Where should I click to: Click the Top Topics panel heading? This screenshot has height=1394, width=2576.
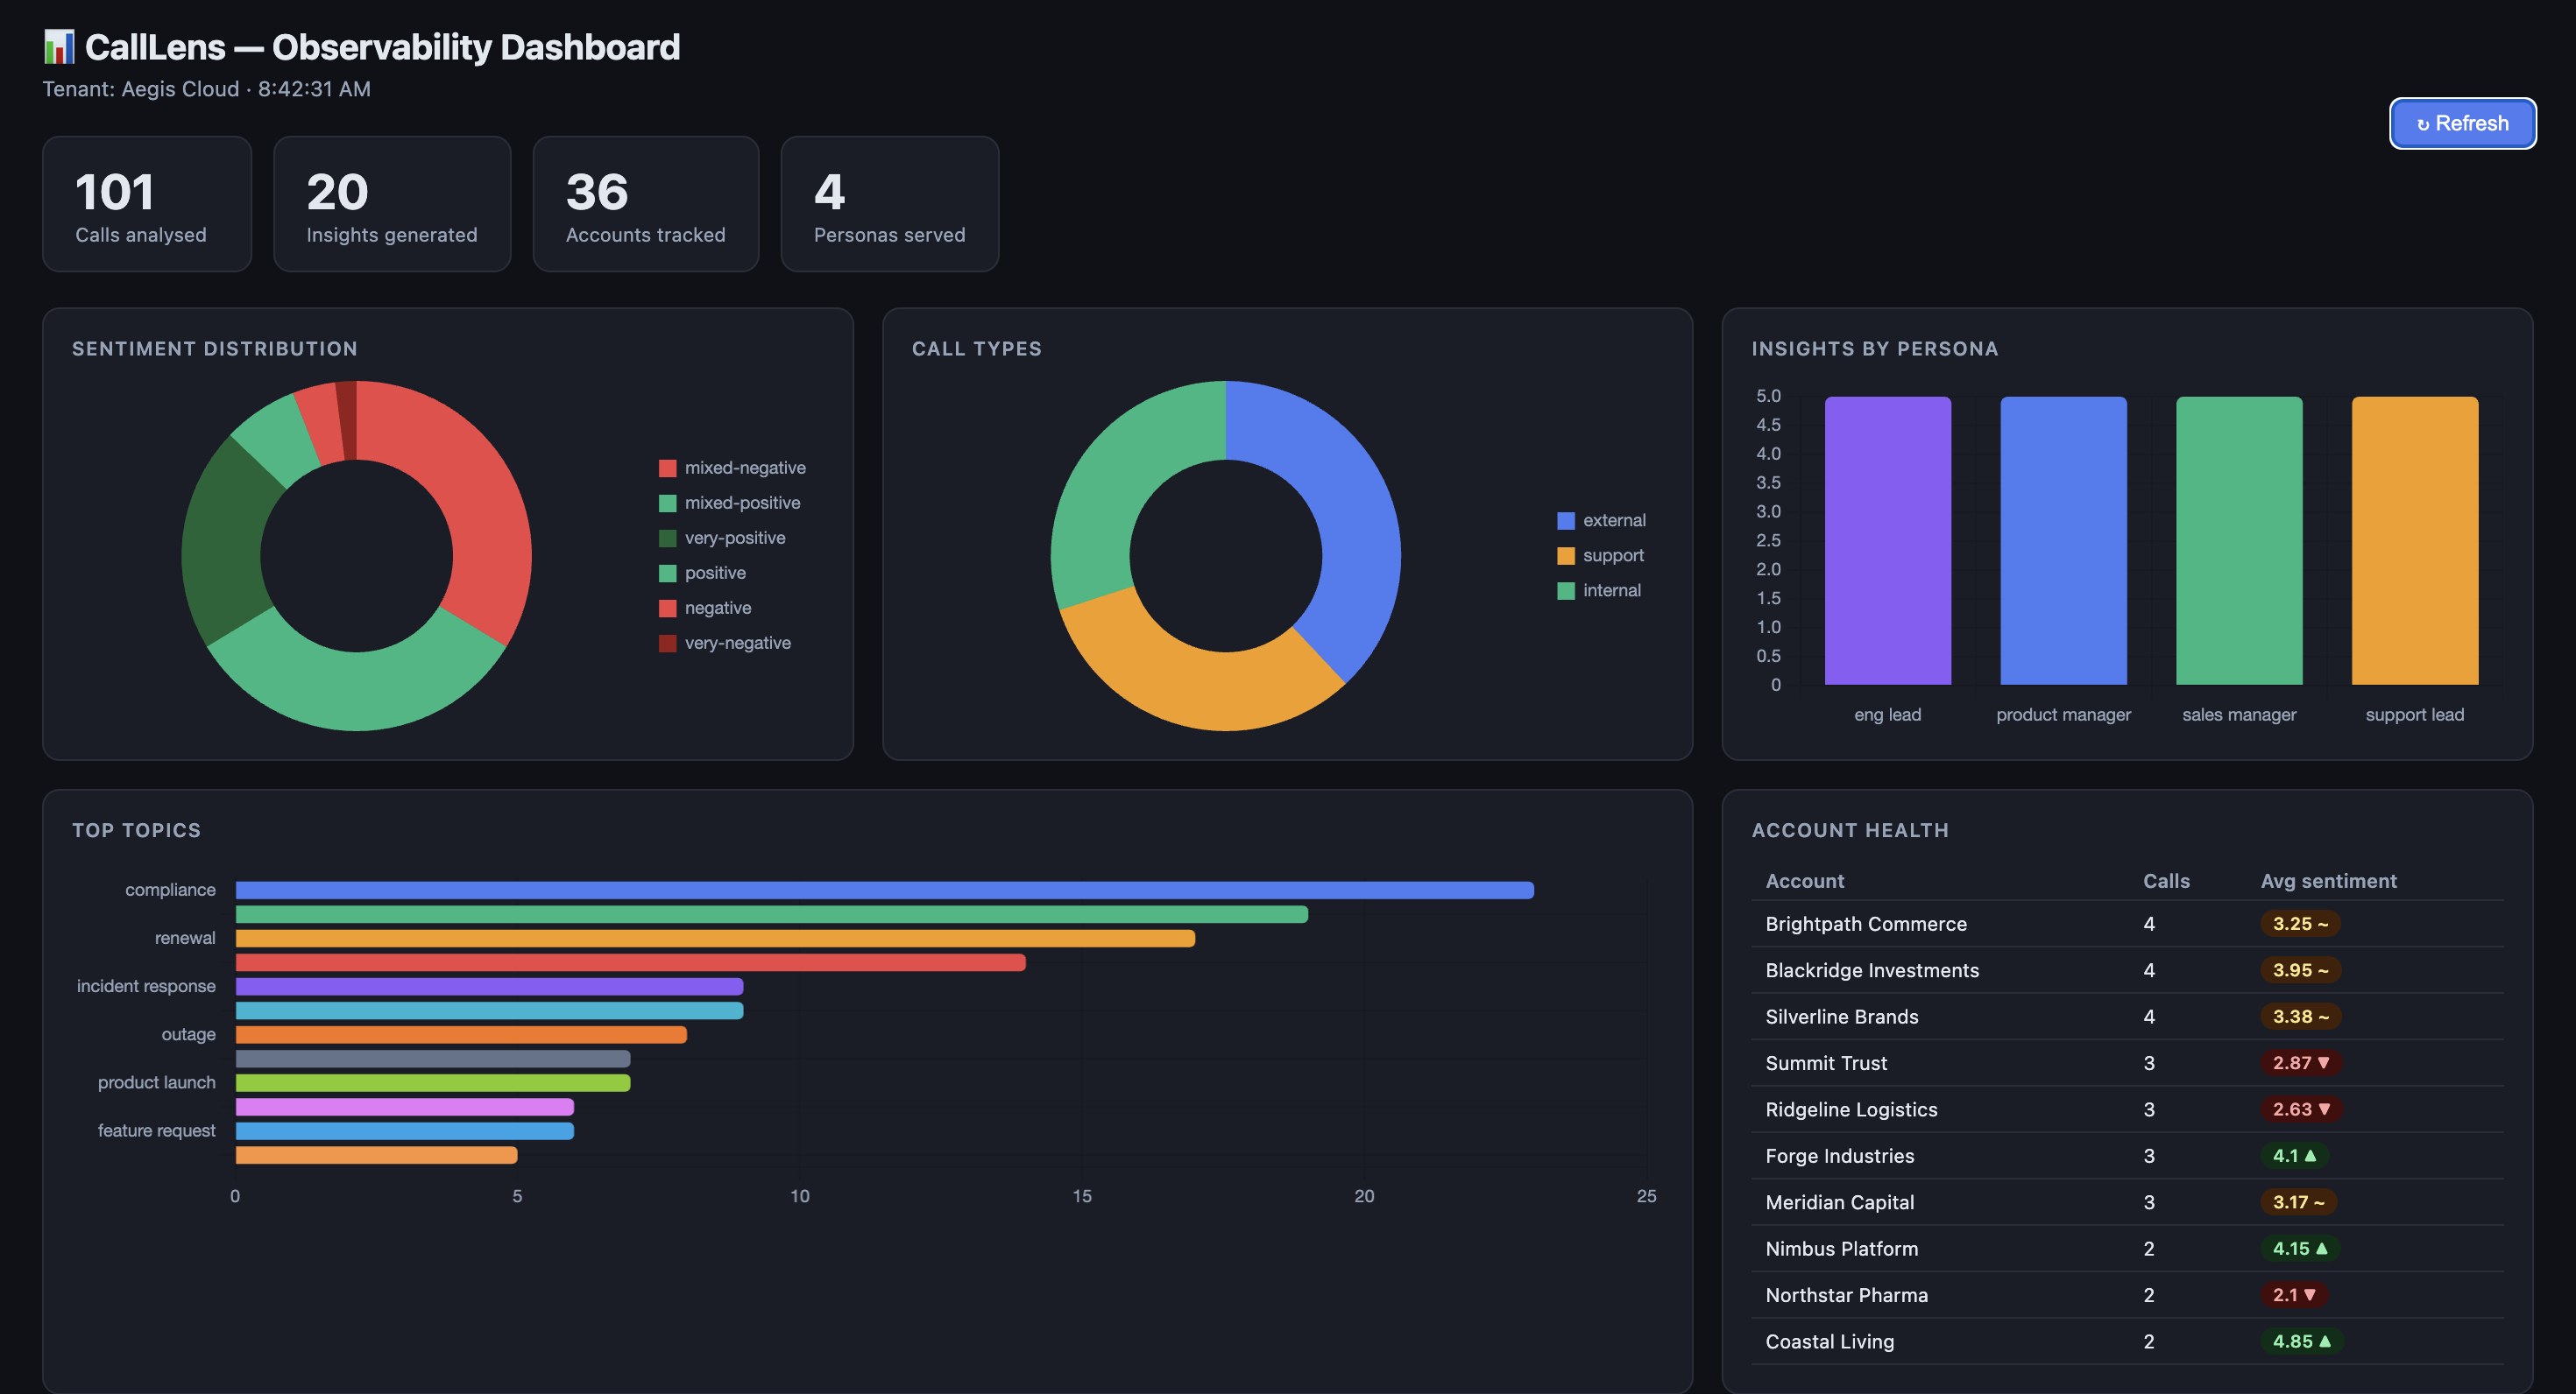[137, 830]
